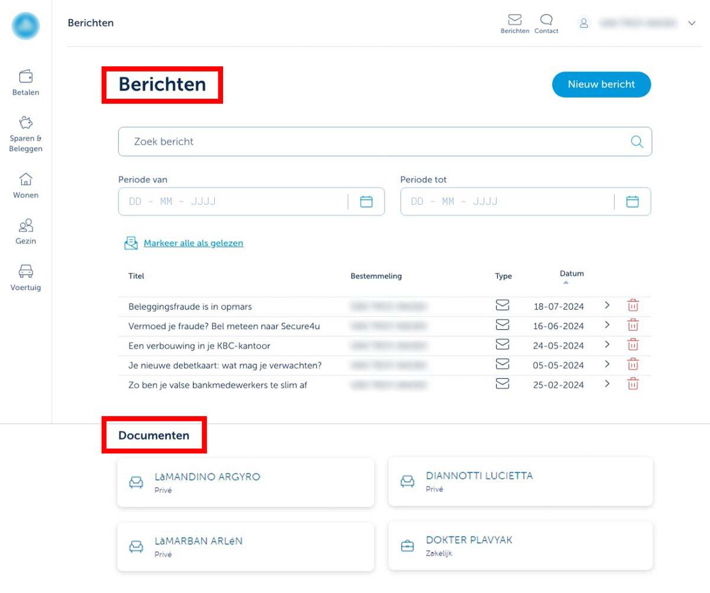This screenshot has width=710, height=593.
Task: Click the Berichten envelope icon in header
Action: [x=515, y=21]
